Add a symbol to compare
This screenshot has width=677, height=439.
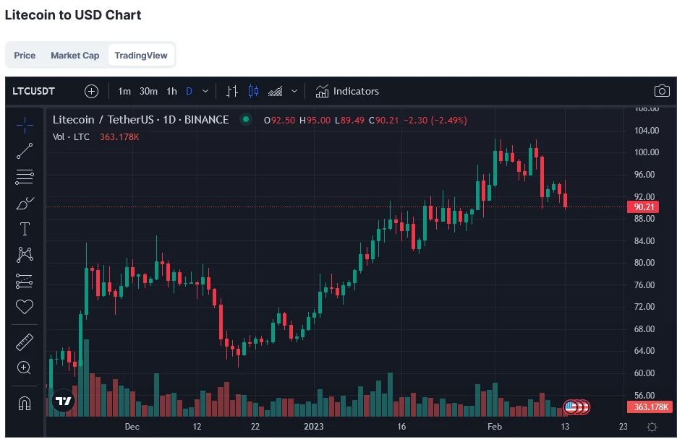(91, 91)
